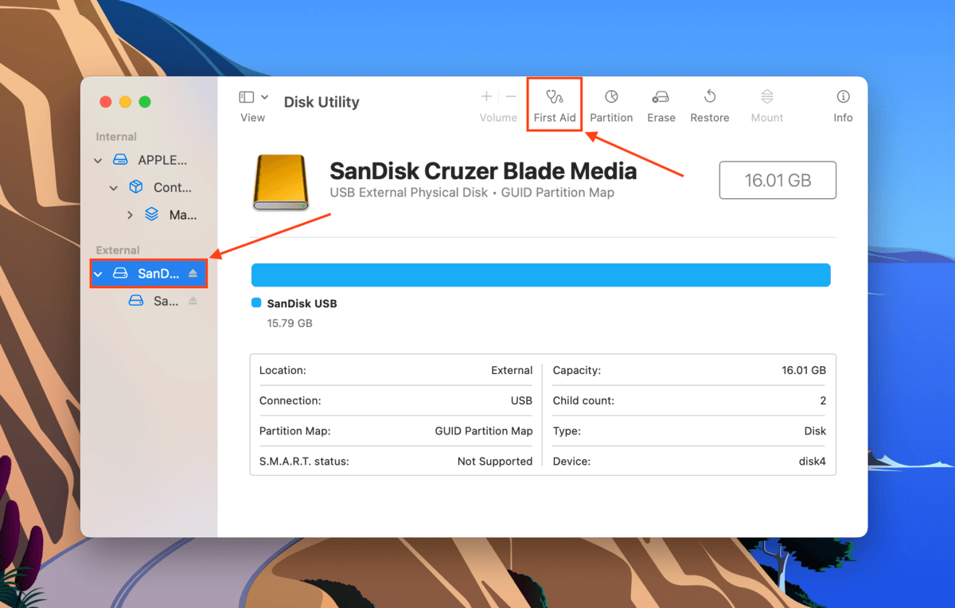955x608 pixels.
Task: Remove a volume with the minus icon
Action: [511, 96]
